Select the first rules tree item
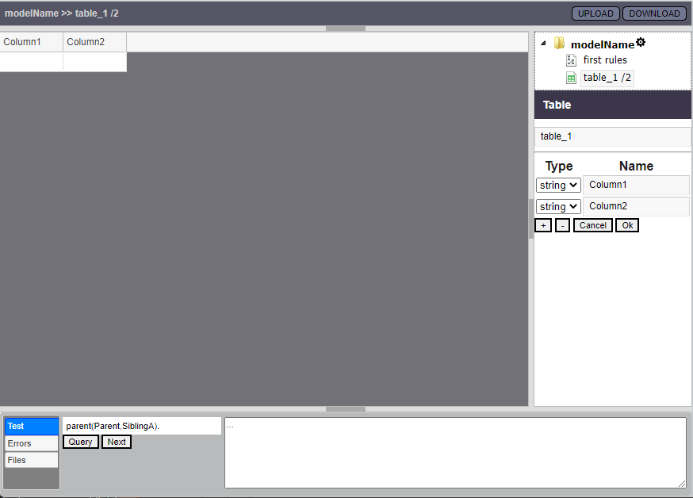This screenshot has height=498, width=693. [x=605, y=60]
